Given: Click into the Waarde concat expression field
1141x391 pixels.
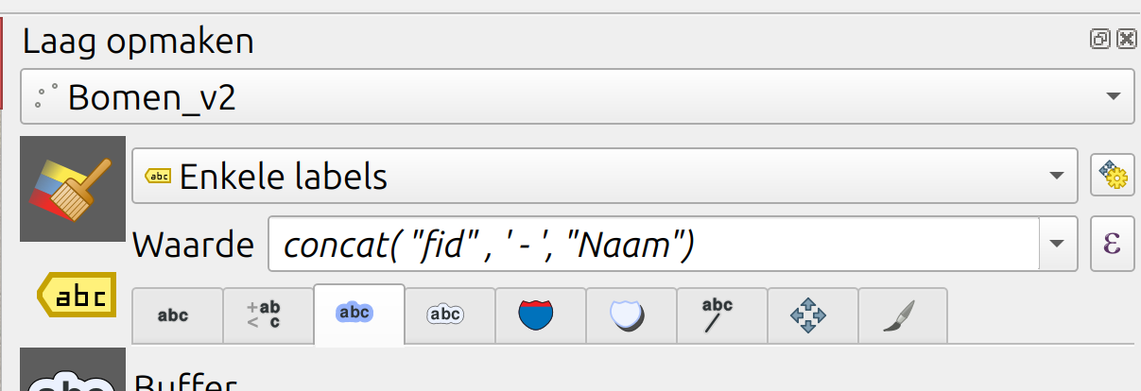Looking at the screenshot, I should (x=652, y=246).
